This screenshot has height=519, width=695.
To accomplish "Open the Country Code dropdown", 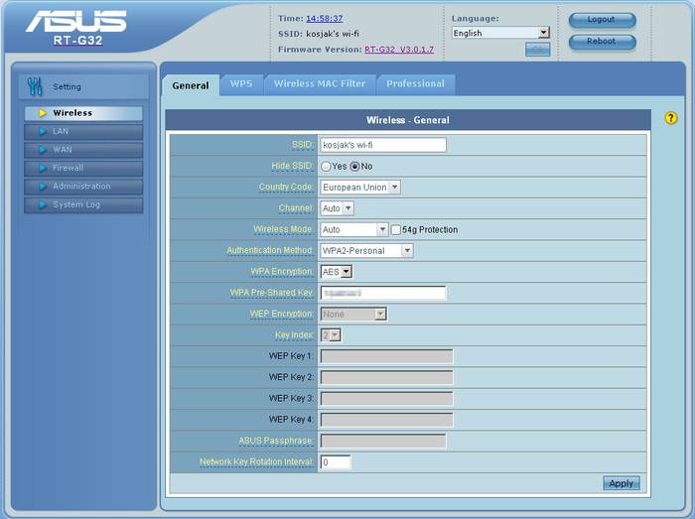I will tap(360, 187).
